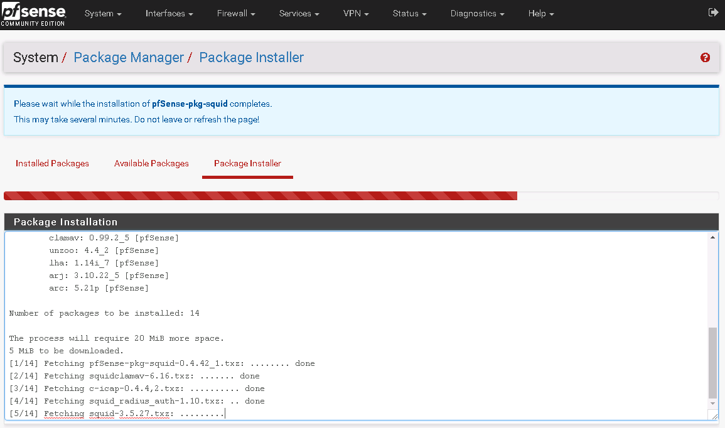Screen dimensions: 725x428
Task: Click the 'lha: 1.14i_7 [pfSense]' line
Action: pyautogui.click(x=104, y=262)
